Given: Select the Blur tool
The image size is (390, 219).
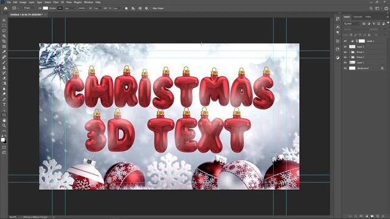Looking at the screenshot, I should 4,89.
